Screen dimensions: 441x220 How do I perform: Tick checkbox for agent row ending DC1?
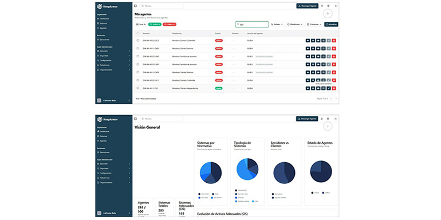coord(138,80)
